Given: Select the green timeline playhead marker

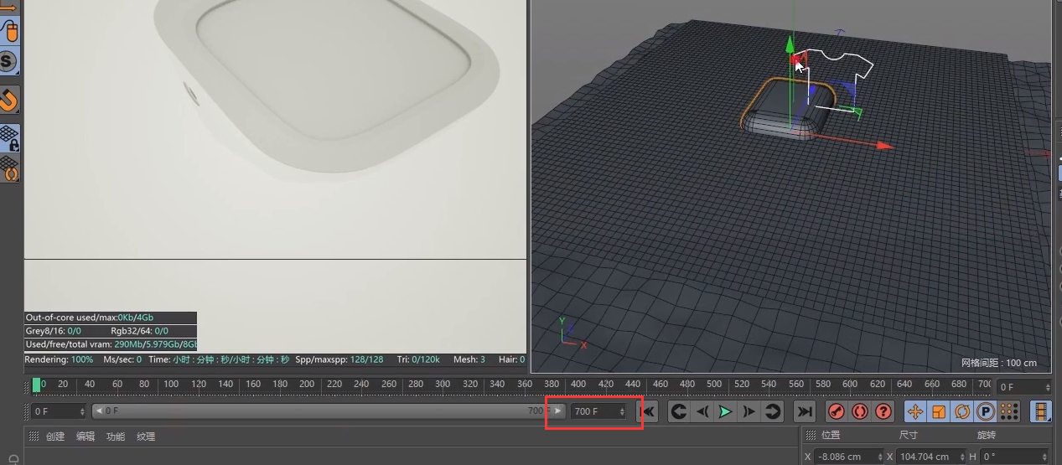Looking at the screenshot, I should click(36, 385).
